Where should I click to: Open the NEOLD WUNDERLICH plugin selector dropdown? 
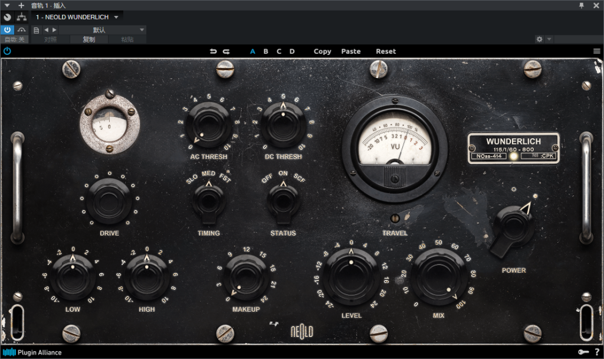[77, 17]
